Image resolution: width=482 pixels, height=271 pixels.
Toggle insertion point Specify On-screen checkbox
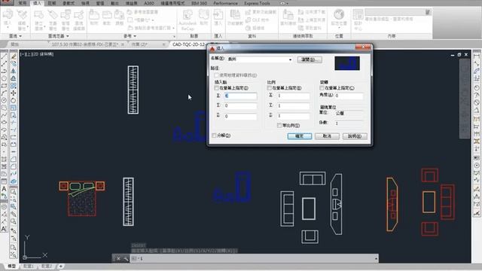(216, 88)
